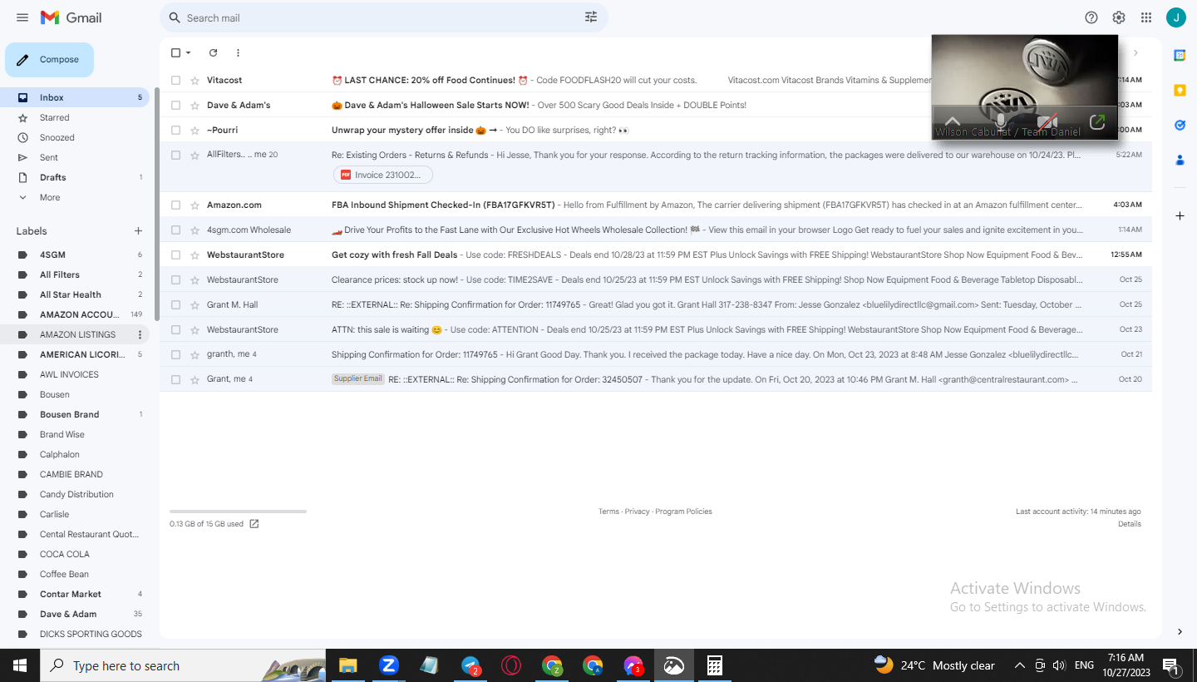This screenshot has height=682, width=1197.
Task: Open the select dropdown arrow
Action: [x=189, y=52]
